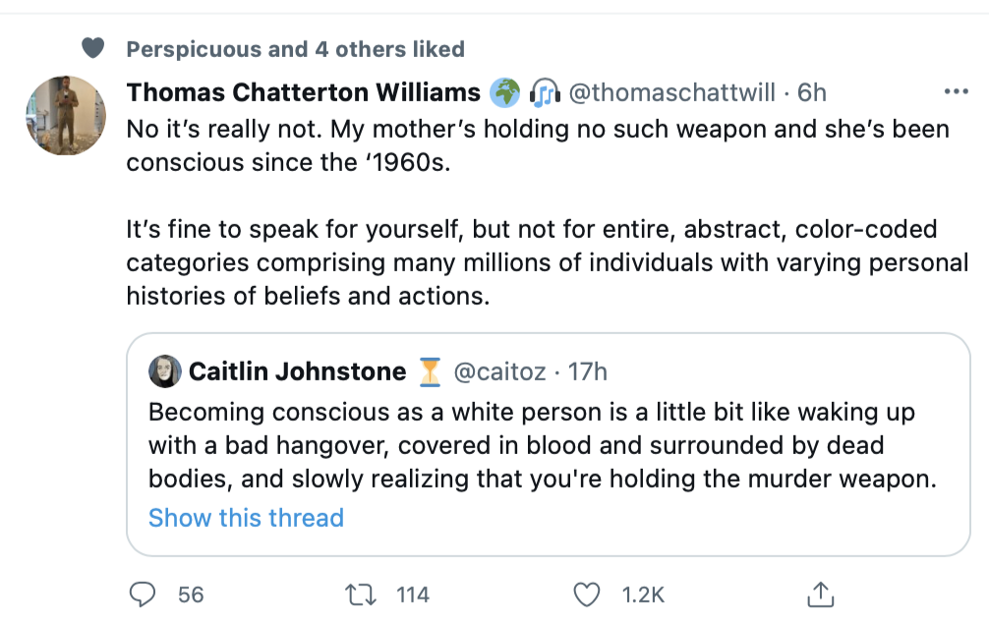
Task: Click Perspicuous and 4 others liked
Action: 295,48
